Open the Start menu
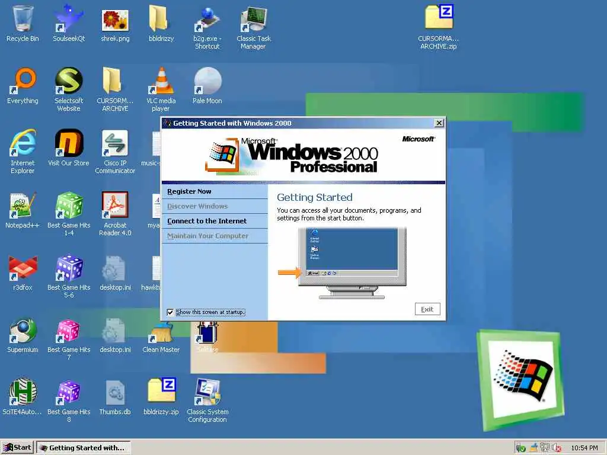Viewport: 607px width, 455px height. (x=17, y=448)
